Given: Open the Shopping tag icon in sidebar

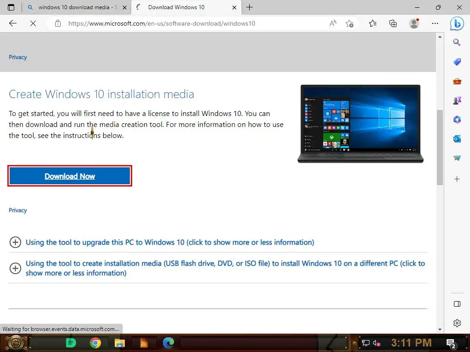Looking at the screenshot, I should pyautogui.click(x=457, y=62).
